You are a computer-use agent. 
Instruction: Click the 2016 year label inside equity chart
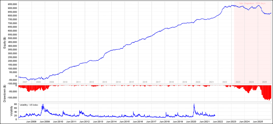point(145,82)
